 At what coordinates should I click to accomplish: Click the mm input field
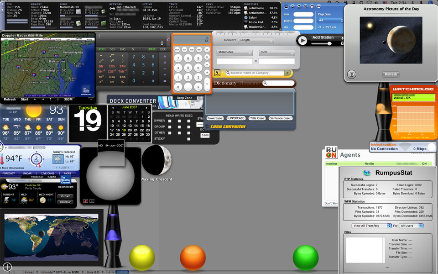point(303,14)
